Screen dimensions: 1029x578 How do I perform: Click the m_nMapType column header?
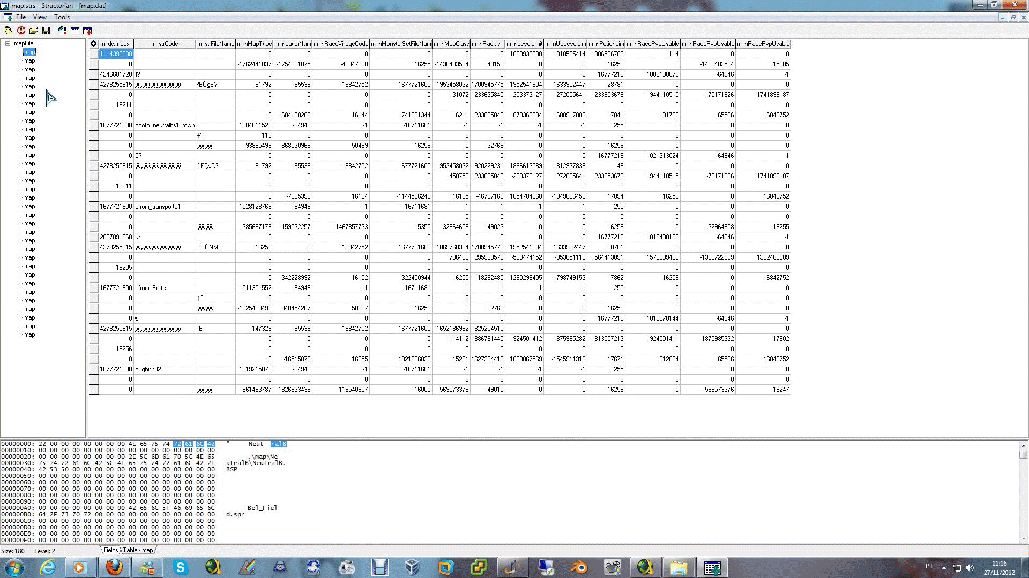pos(254,44)
